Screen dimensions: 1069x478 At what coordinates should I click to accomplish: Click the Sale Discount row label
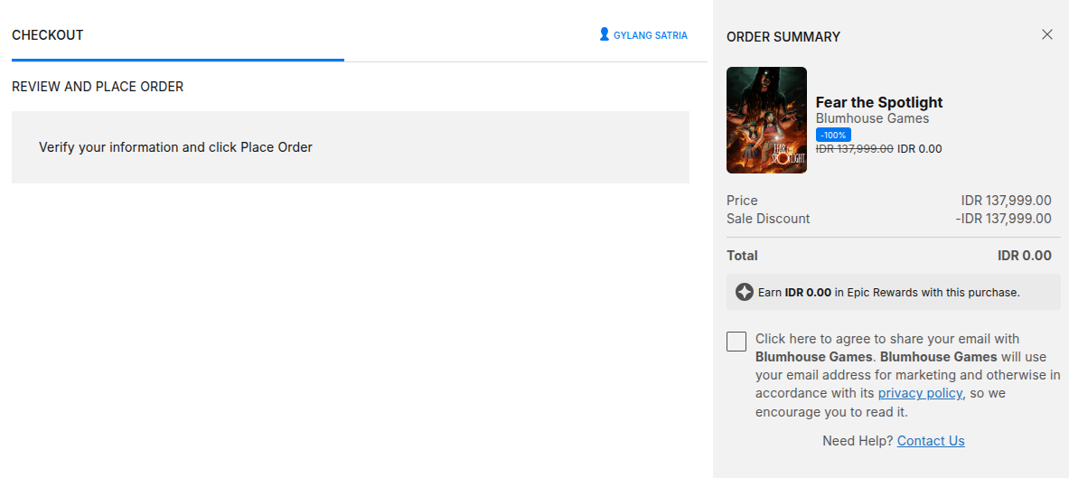(768, 219)
